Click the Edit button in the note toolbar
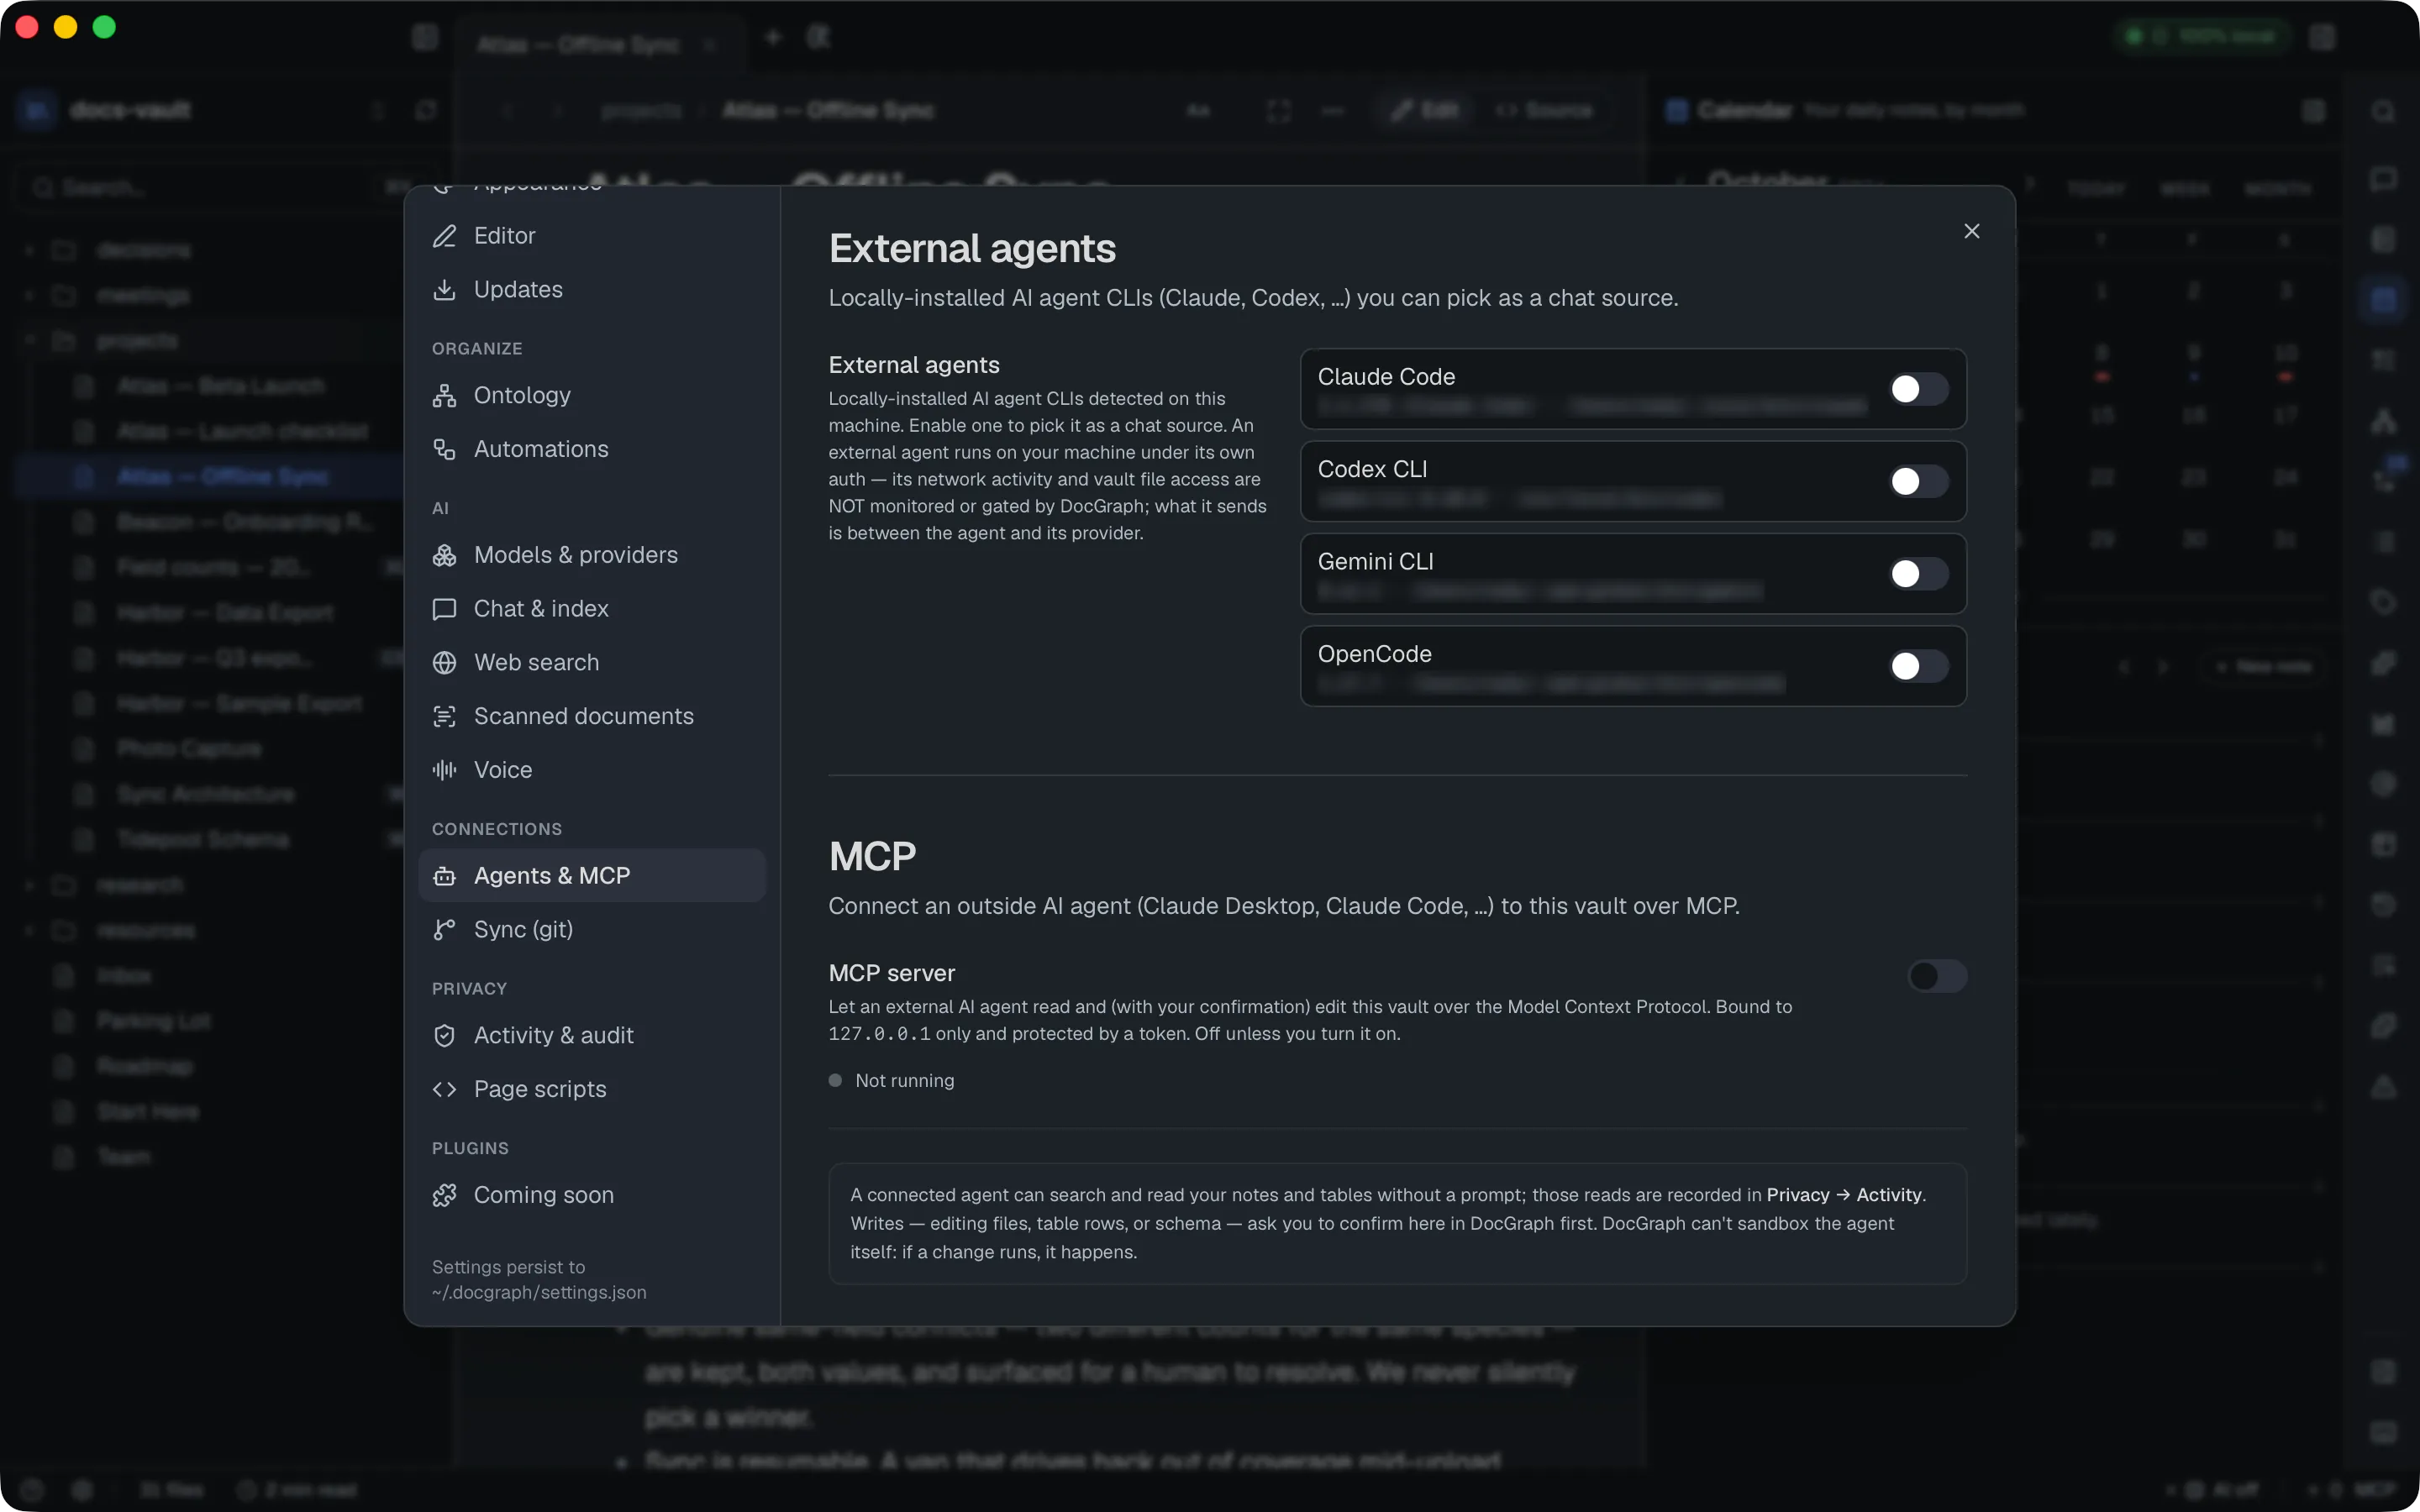 tap(1424, 110)
